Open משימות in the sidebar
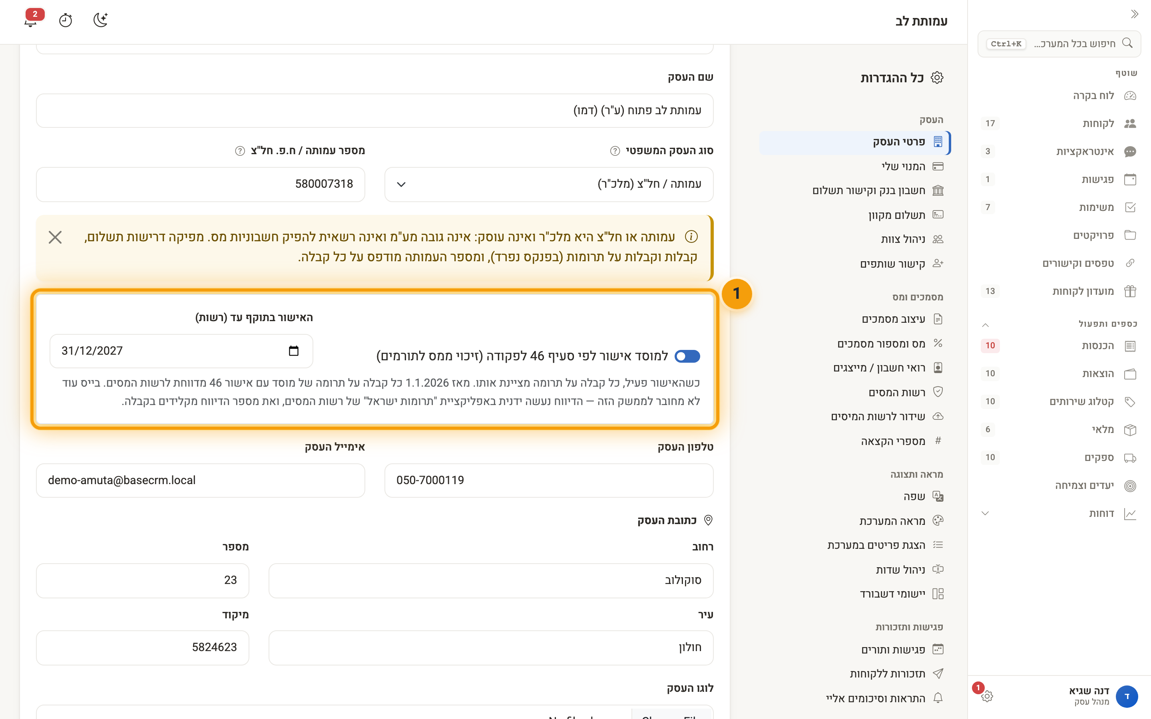1151x719 pixels. tap(1059, 207)
